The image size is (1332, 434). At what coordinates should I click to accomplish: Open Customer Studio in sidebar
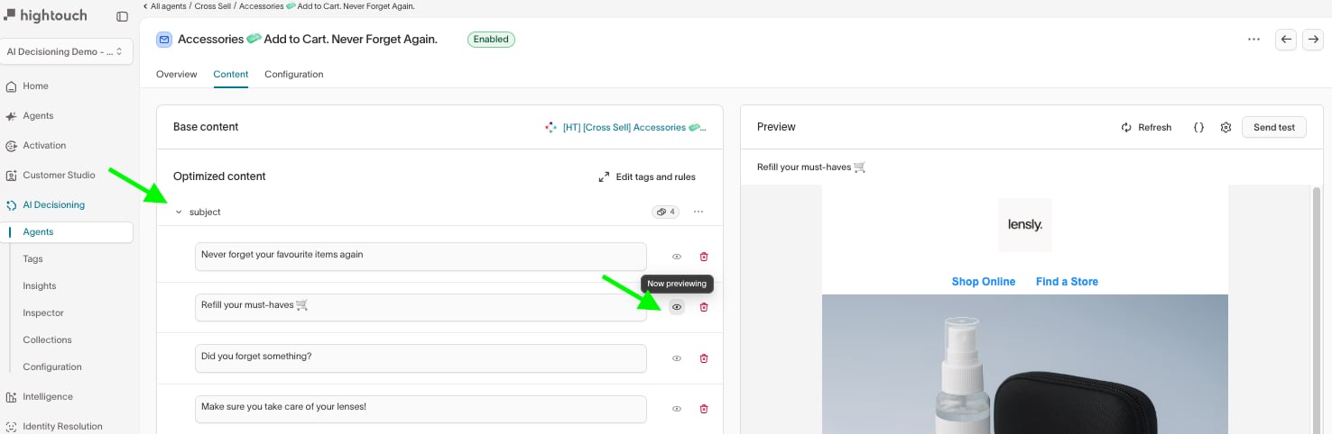(59, 176)
